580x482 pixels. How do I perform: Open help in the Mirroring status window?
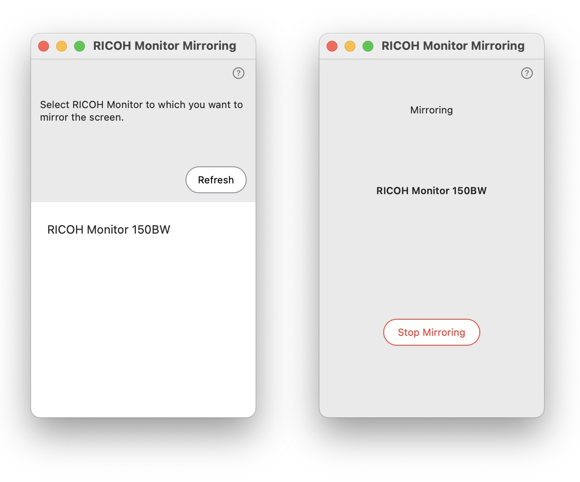coord(527,73)
